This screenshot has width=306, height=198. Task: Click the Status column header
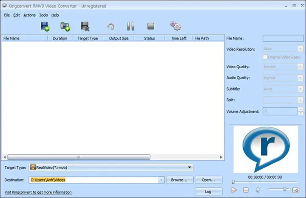click(150, 38)
